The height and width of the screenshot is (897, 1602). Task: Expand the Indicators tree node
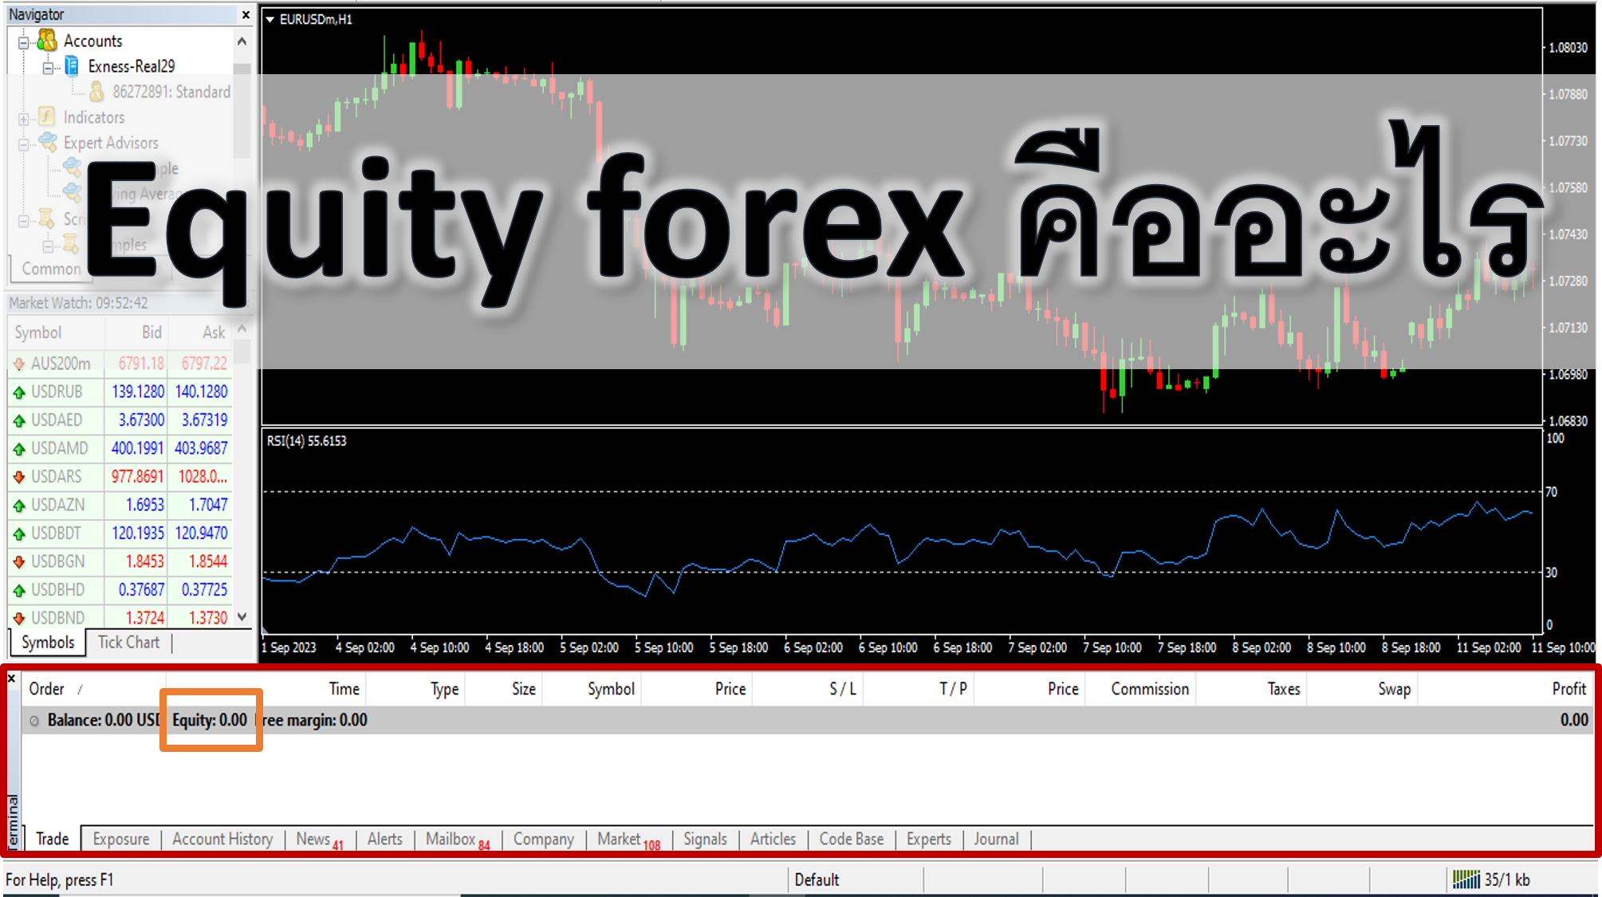(x=24, y=119)
